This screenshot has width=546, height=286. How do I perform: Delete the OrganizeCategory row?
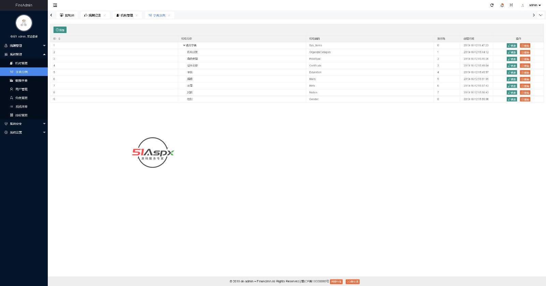525,52
